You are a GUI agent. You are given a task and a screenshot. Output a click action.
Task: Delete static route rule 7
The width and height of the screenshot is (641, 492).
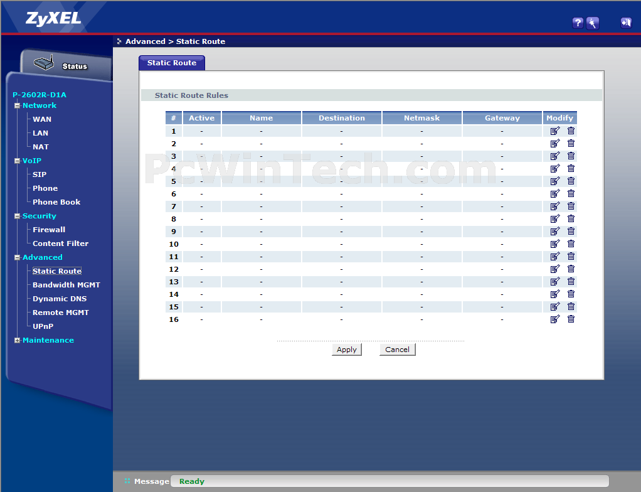[571, 206]
